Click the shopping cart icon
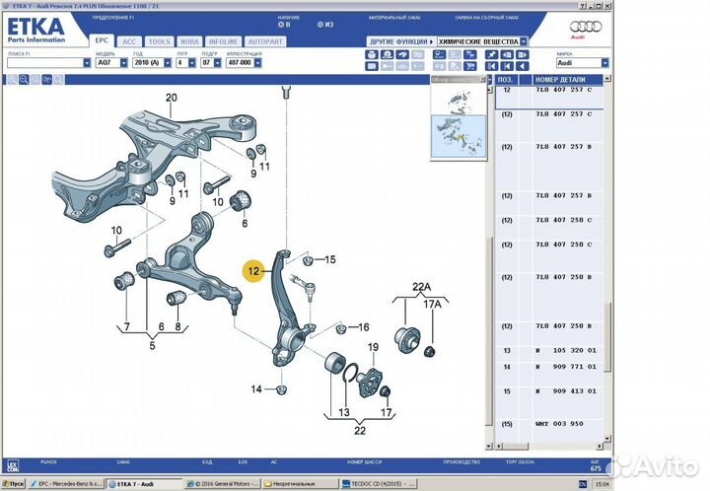This screenshot has width=710, height=491. 469,66
